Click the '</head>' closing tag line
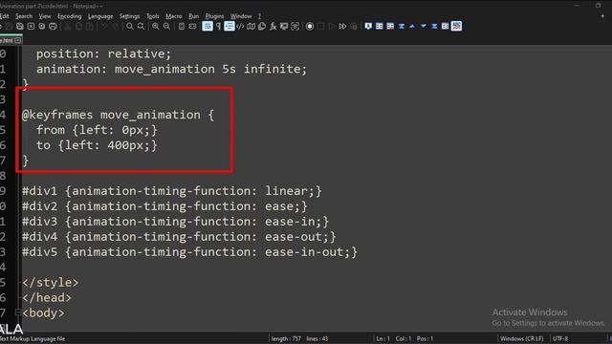This screenshot has width=612, height=344. tap(47, 297)
